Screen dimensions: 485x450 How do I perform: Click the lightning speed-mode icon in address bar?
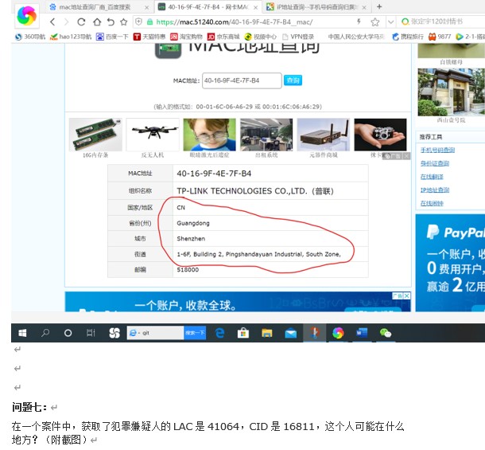point(359,22)
